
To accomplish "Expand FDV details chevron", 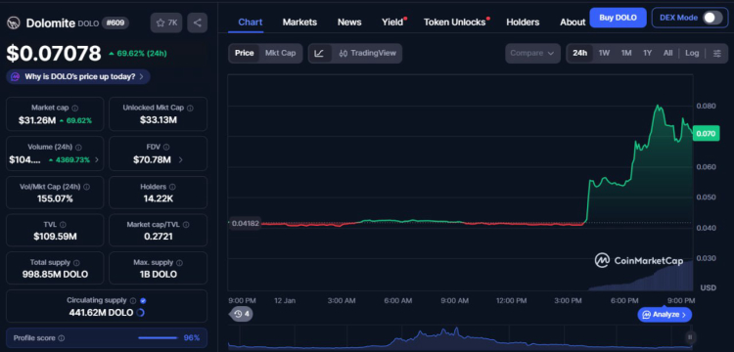I will [181, 160].
